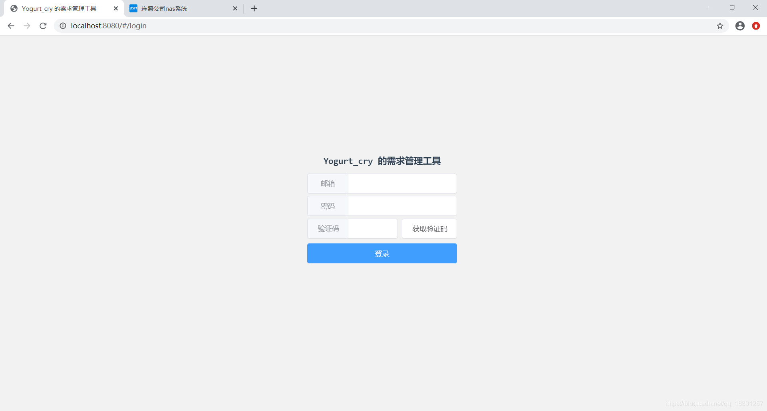Restore down the browser window
Screen dimensions: 767x411
pyautogui.click(x=732, y=7)
